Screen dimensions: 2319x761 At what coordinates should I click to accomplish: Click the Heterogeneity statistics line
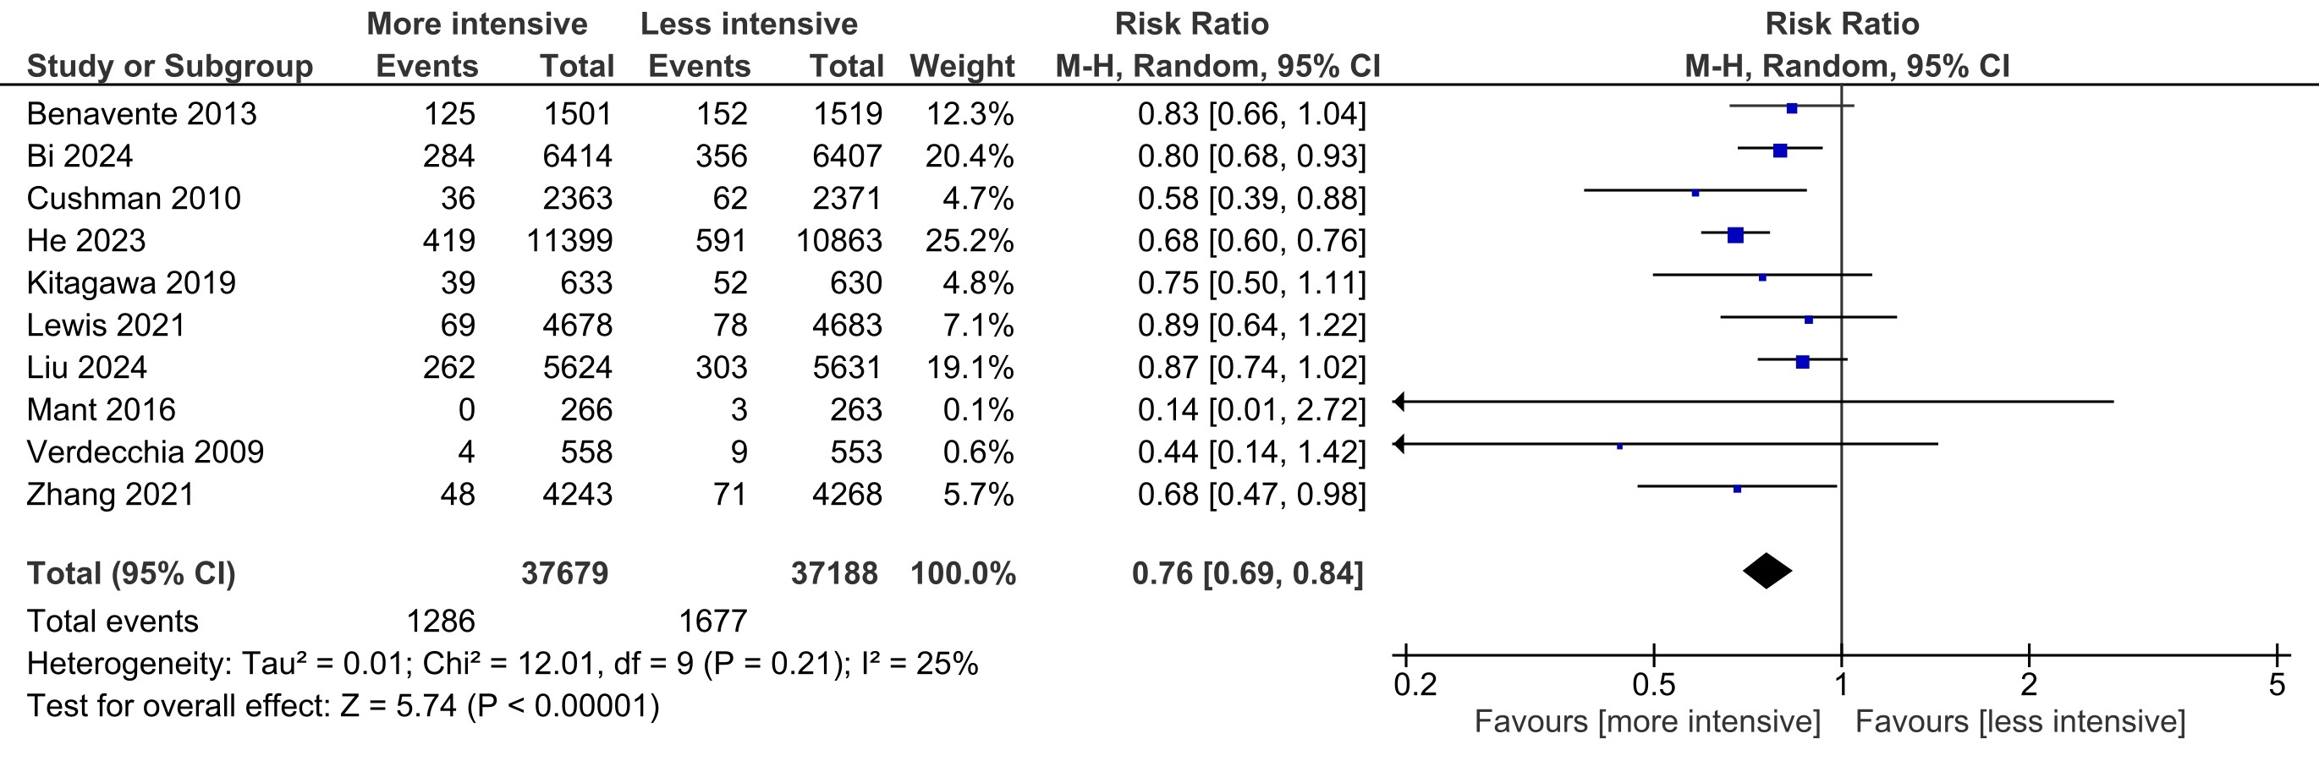[502, 664]
